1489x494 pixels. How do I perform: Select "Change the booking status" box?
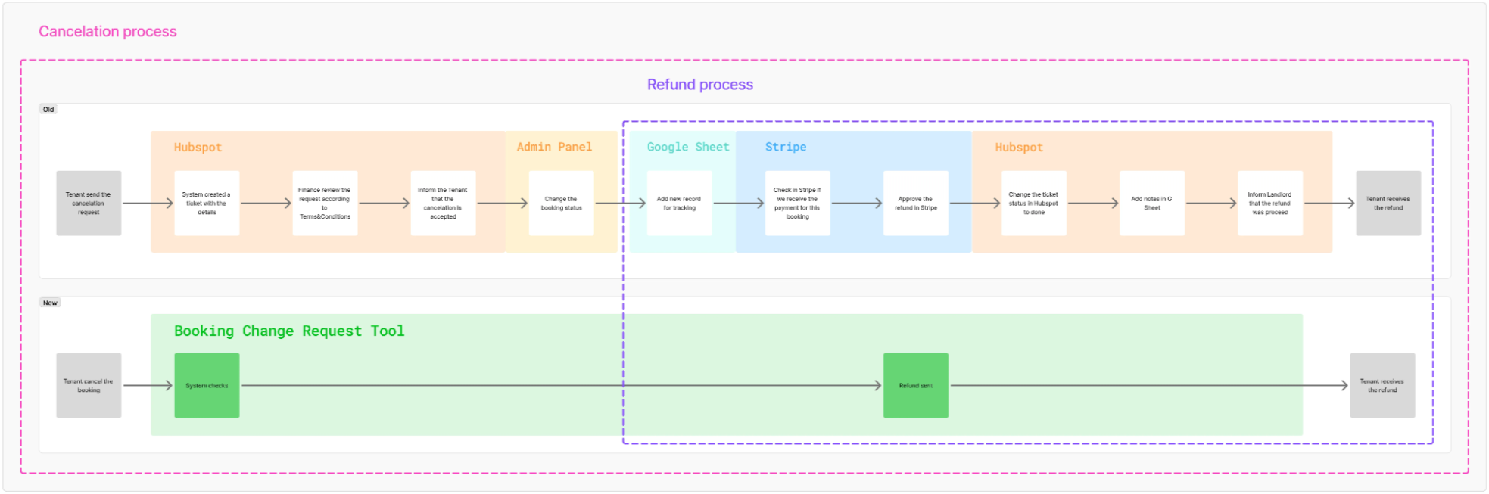(x=561, y=204)
